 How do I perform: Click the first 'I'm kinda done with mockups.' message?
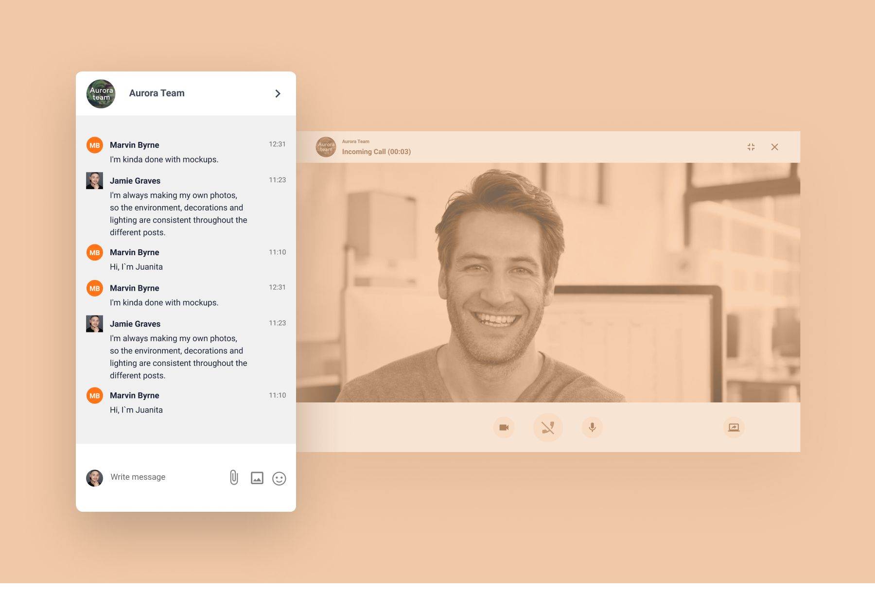(164, 159)
